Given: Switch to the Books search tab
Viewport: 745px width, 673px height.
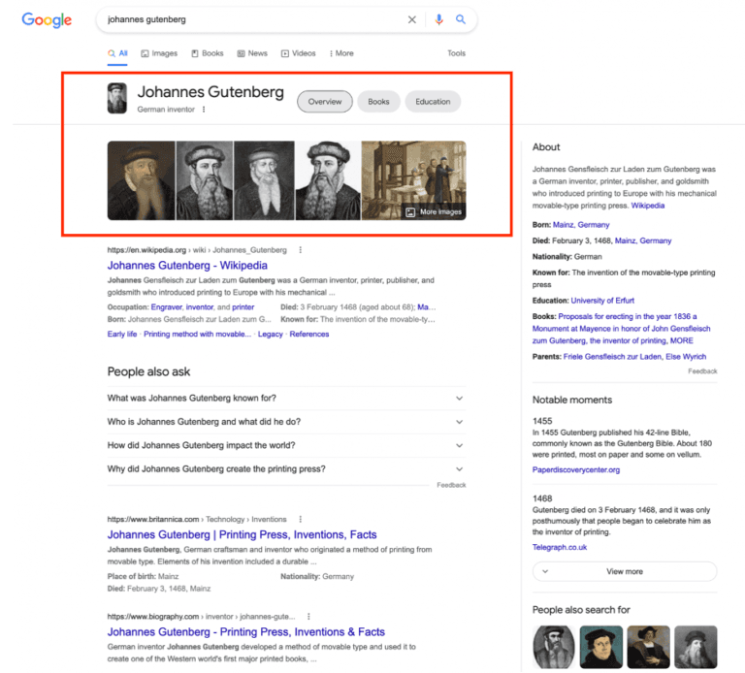Looking at the screenshot, I should coord(208,53).
